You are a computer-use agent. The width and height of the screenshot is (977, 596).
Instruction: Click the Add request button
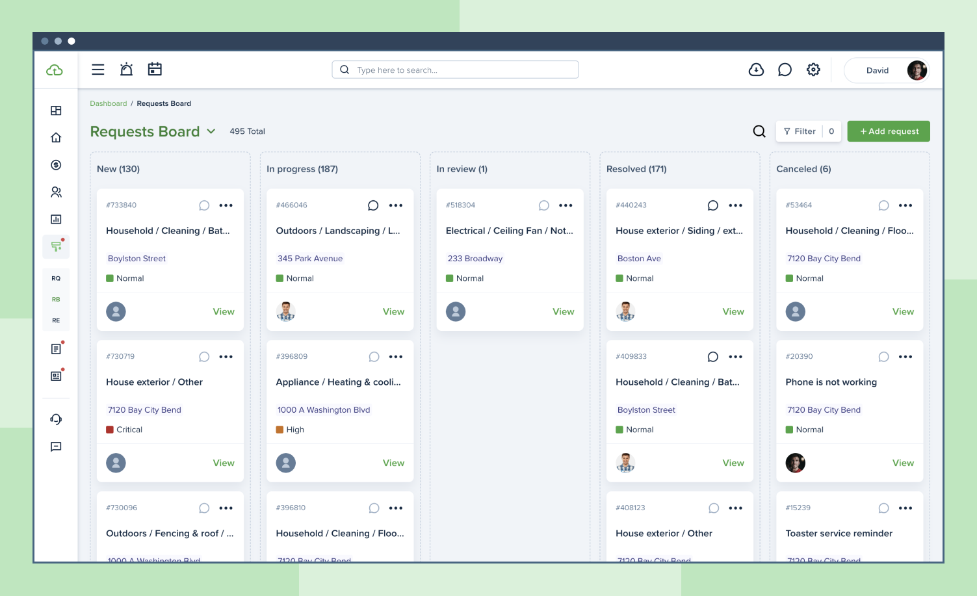[889, 131]
